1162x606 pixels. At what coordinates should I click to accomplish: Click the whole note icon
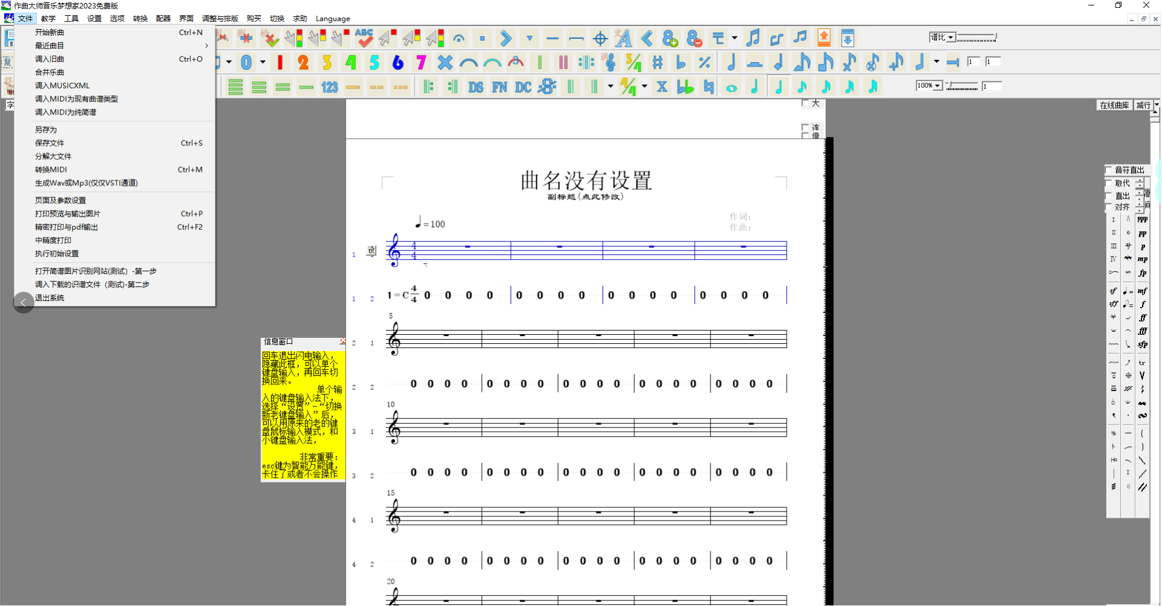(731, 87)
